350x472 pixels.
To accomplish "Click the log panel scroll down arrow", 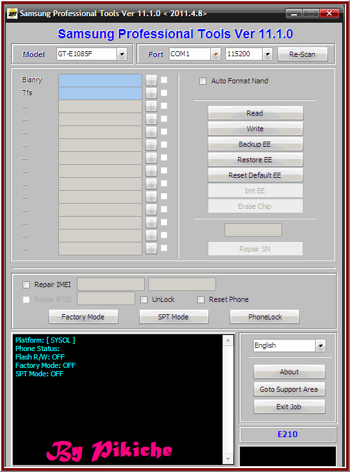I will 228,459.
